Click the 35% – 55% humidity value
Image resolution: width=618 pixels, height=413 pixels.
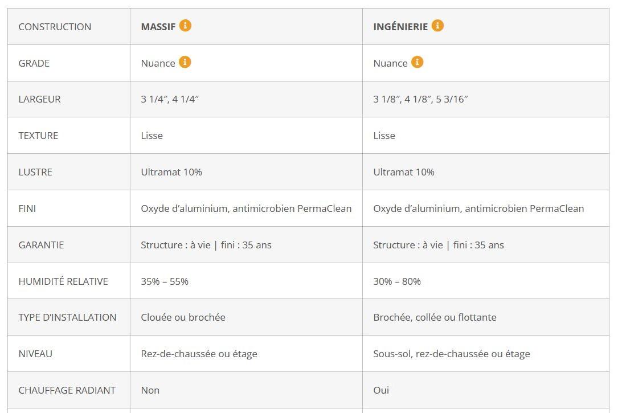[165, 281]
